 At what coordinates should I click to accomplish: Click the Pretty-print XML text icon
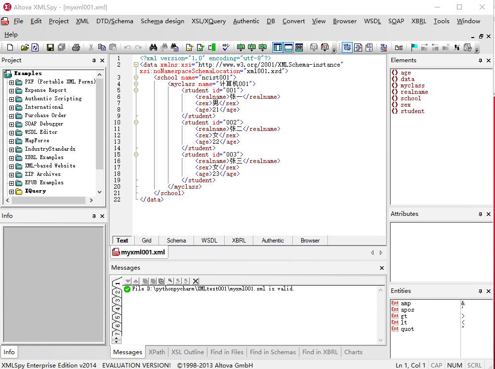(x=358, y=47)
